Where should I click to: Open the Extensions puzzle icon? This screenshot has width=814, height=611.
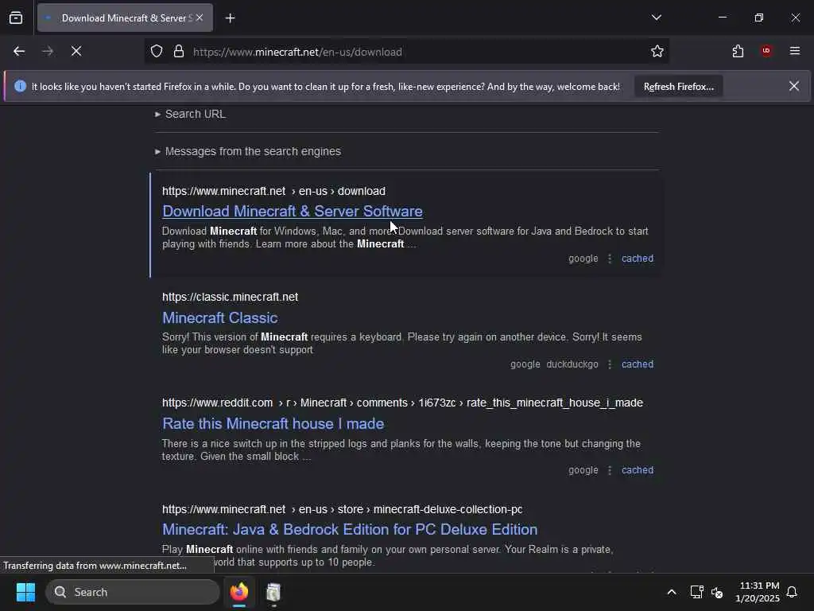738,51
